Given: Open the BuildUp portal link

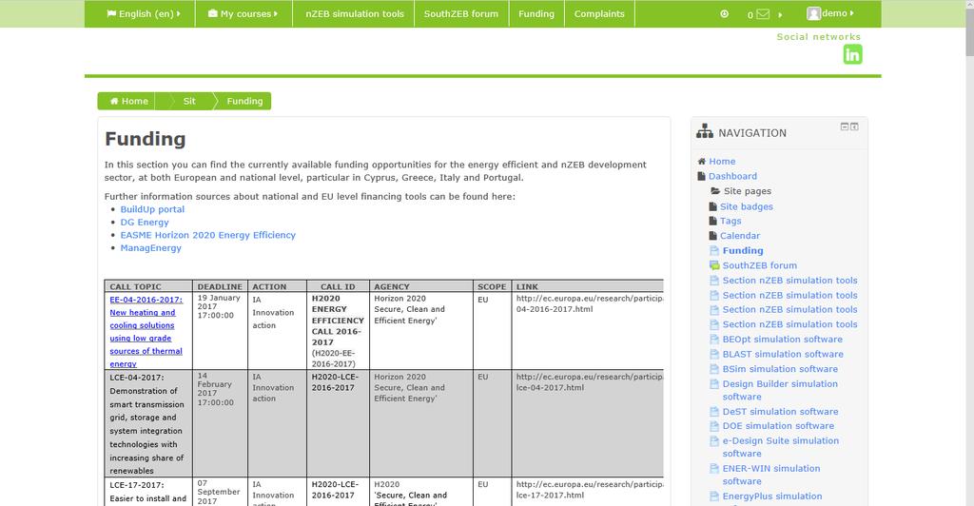Looking at the screenshot, I should click(152, 209).
